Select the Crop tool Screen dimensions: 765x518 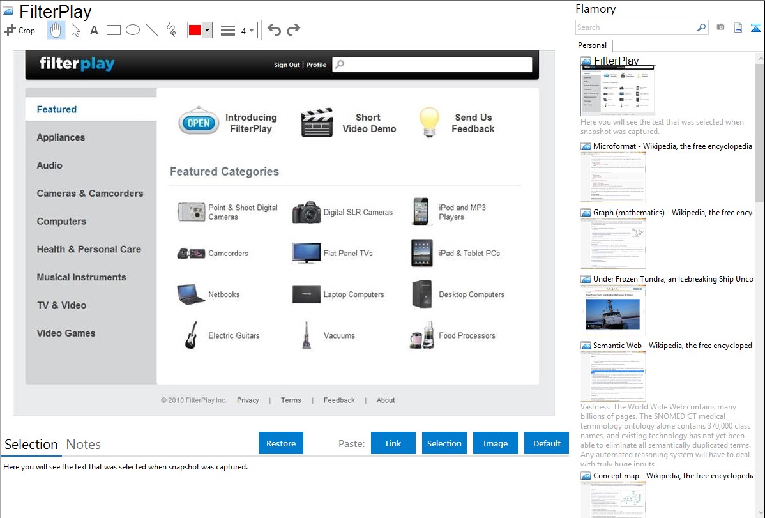[20, 30]
